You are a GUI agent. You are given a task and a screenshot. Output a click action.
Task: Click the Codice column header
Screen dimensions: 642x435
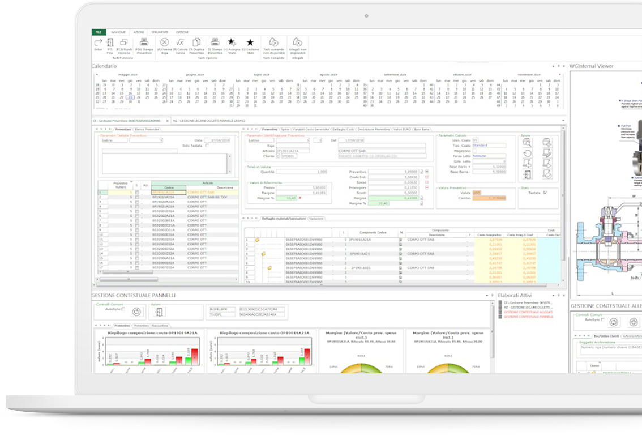[169, 187]
